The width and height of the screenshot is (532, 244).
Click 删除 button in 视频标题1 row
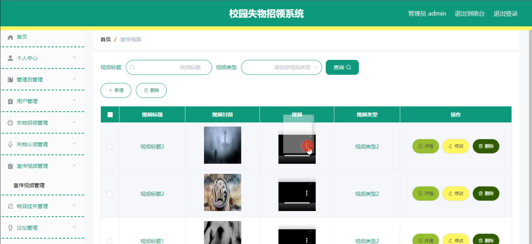486,239
